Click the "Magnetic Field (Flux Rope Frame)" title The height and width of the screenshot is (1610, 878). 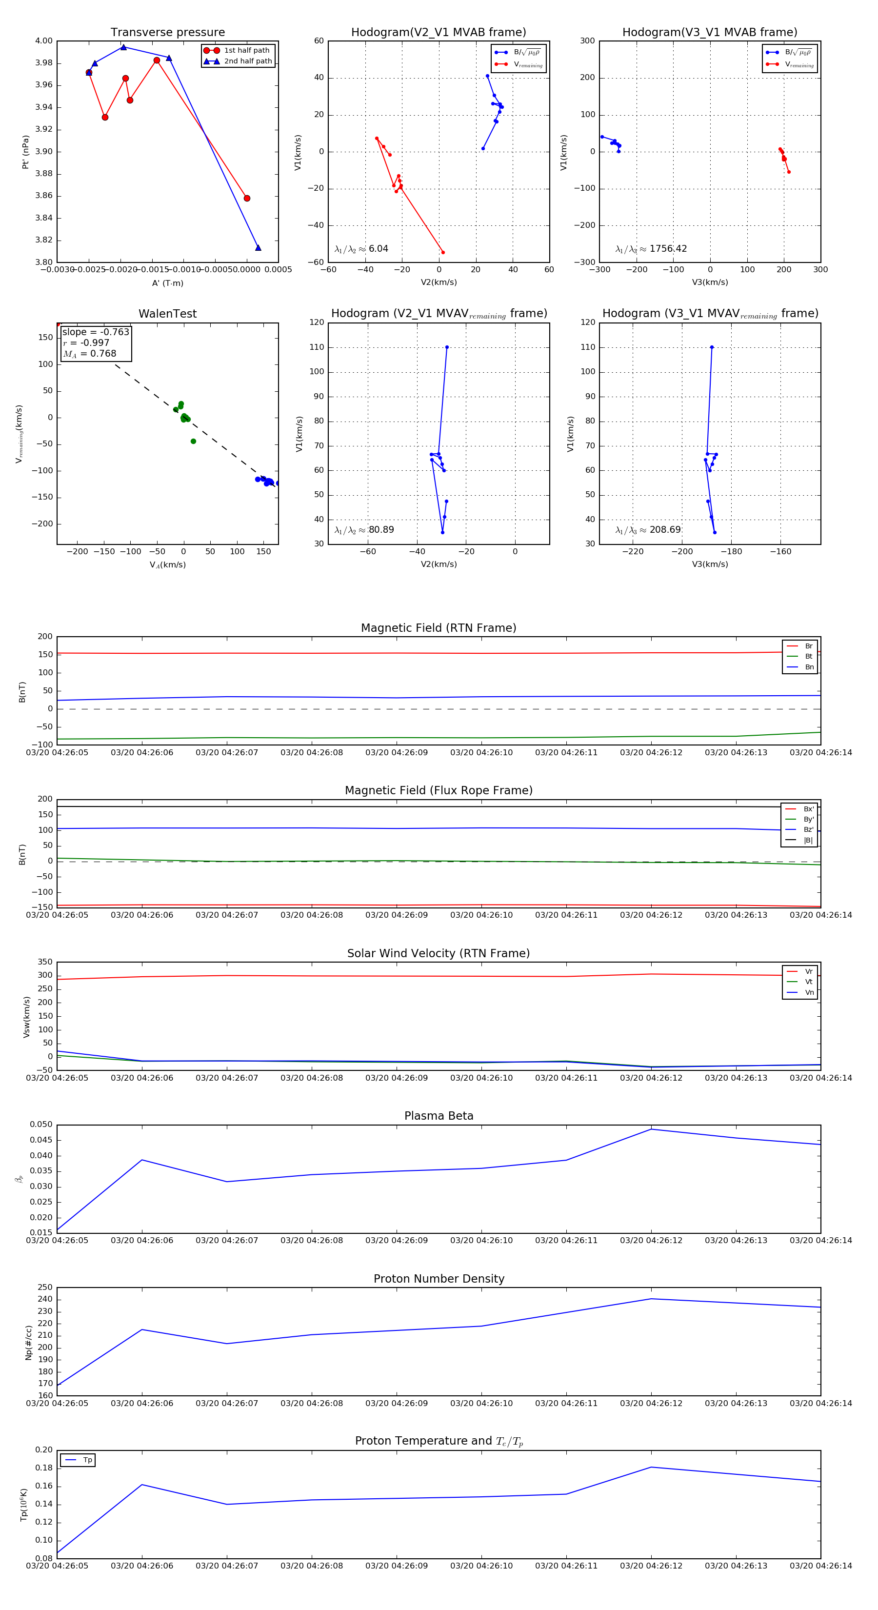pyautogui.click(x=439, y=791)
